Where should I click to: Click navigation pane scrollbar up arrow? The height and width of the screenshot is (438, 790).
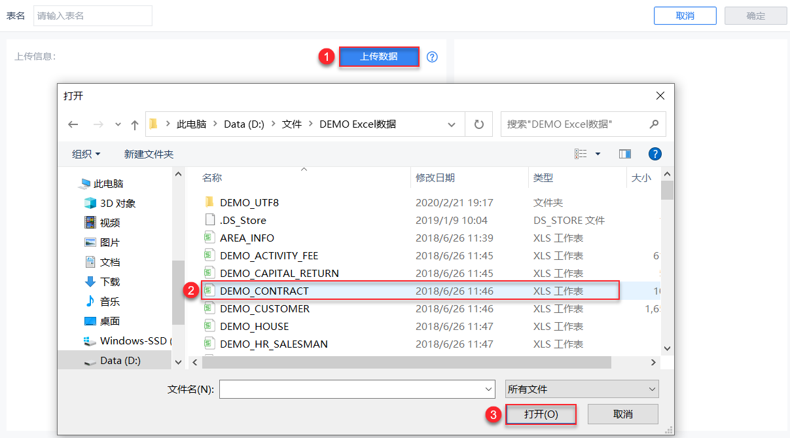pos(178,174)
